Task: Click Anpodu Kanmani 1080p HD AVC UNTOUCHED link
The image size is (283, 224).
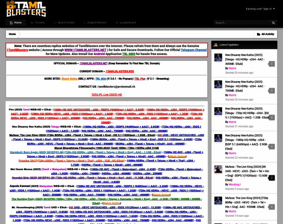Action: [122, 186]
